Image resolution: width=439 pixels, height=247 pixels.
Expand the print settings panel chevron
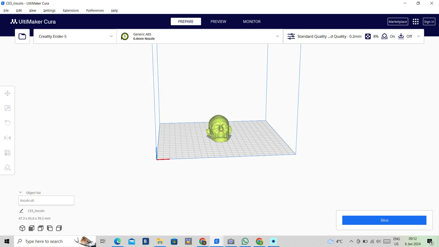[418, 36]
